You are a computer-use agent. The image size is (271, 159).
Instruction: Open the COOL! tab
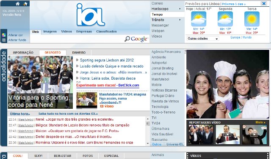18,156
